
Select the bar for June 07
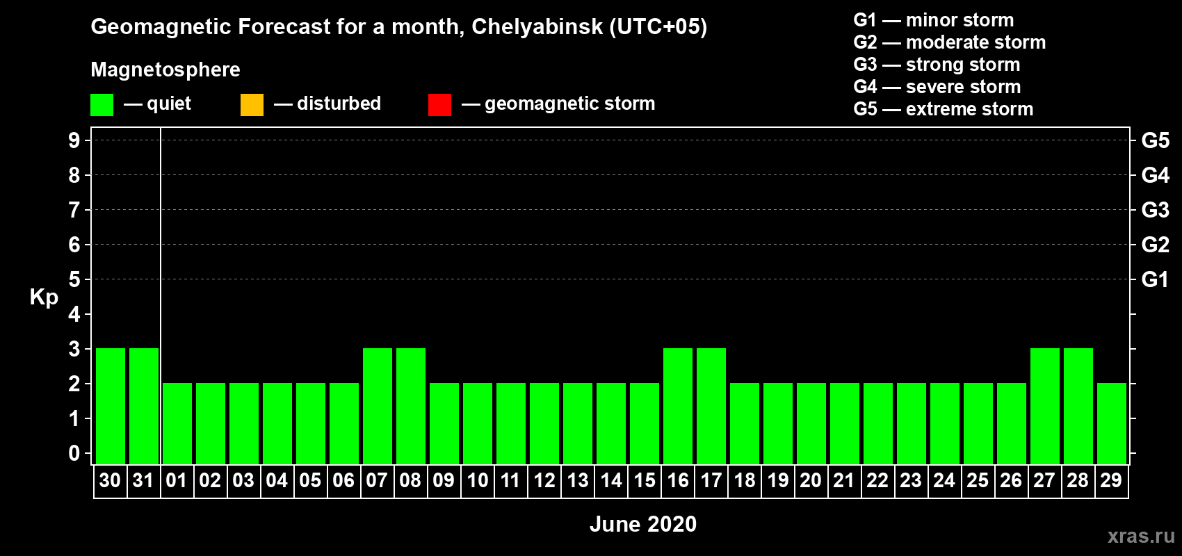(x=378, y=406)
